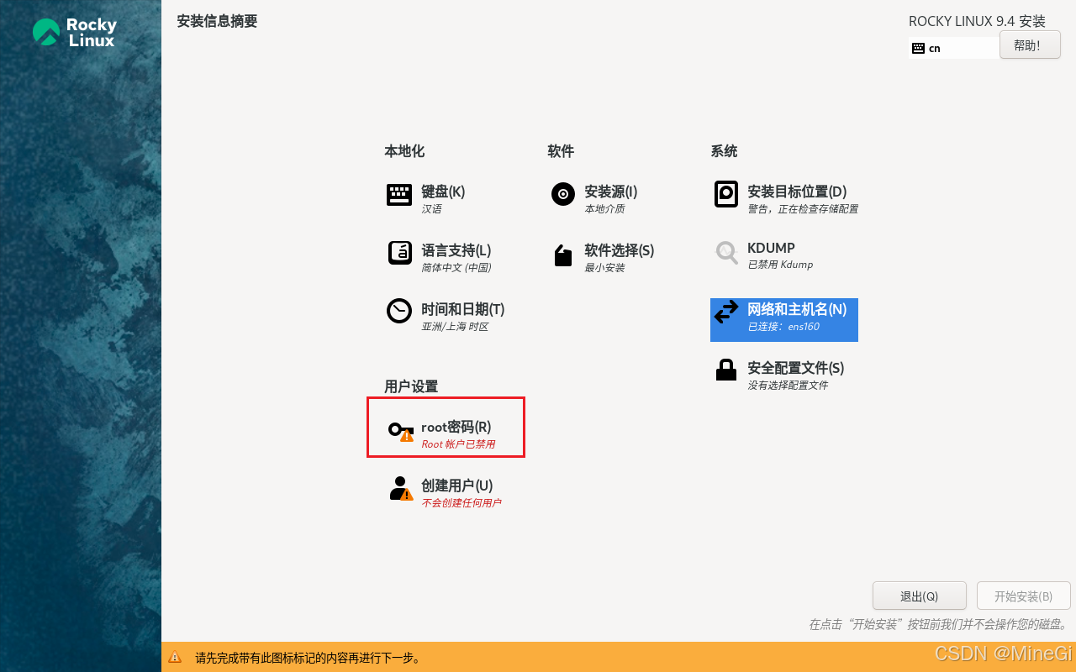Click the 帮助! button
Viewport: 1076px width, 672px height.
click(1030, 45)
